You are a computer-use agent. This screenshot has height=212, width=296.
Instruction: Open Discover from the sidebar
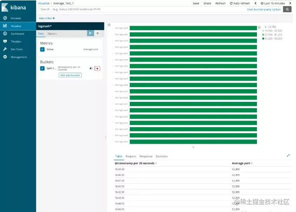coord(16,18)
